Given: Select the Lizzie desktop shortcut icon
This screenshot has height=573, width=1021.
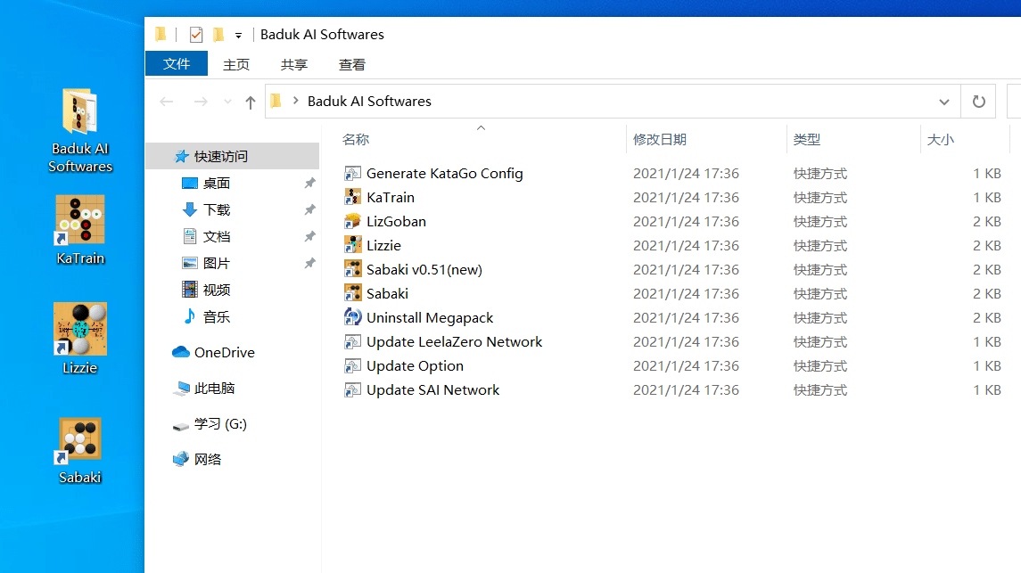Looking at the screenshot, I should click(79, 329).
